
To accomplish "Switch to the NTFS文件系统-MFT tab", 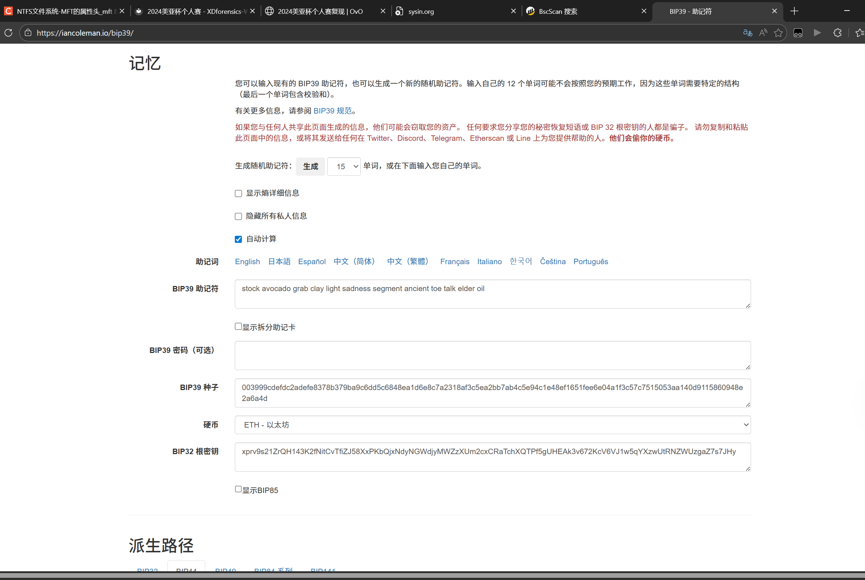I will 64,11.
